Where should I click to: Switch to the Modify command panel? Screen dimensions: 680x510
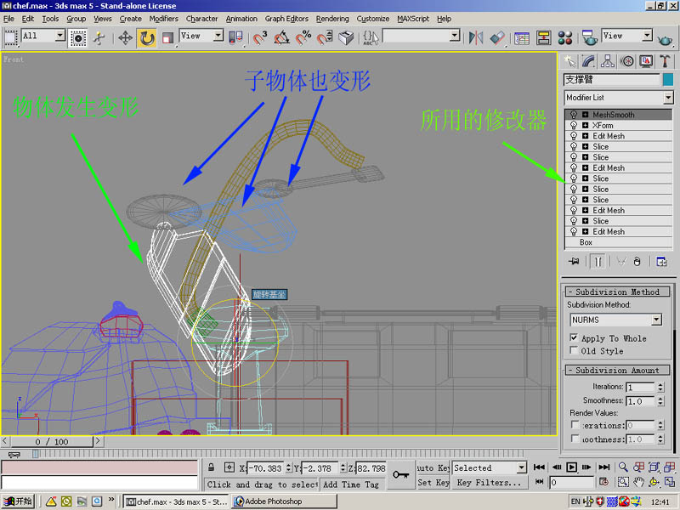coord(588,61)
